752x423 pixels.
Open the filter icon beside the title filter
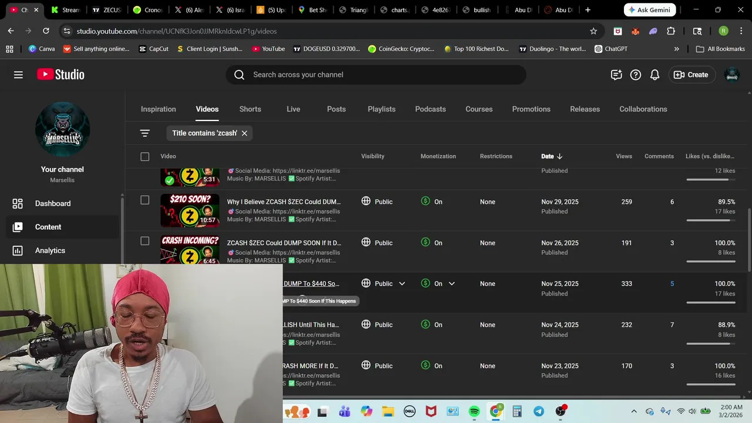pyautogui.click(x=145, y=133)
